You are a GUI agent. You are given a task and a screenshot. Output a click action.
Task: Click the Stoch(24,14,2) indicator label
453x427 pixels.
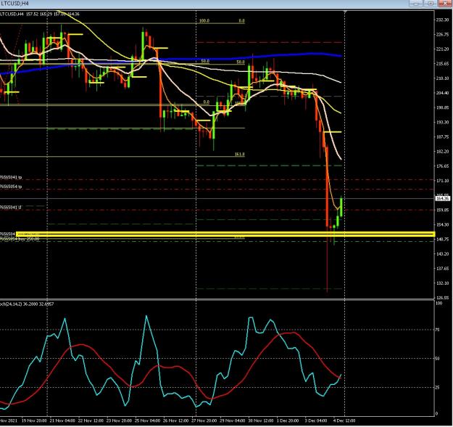27,304
